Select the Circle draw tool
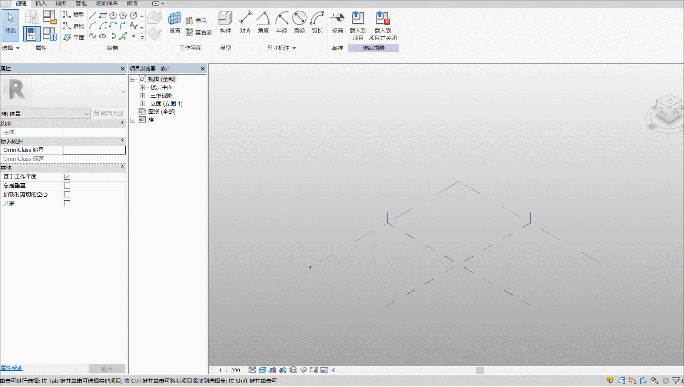684x387 pixels. (133, 15)
